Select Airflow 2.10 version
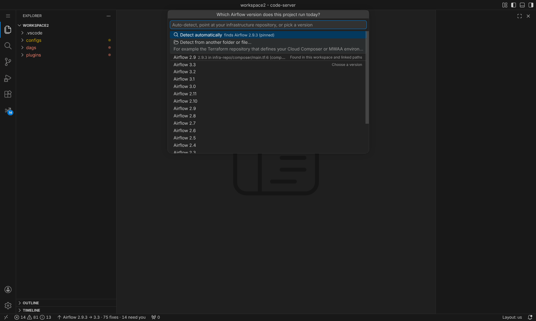This screenshot has width=536, height=321. [267, 101]
